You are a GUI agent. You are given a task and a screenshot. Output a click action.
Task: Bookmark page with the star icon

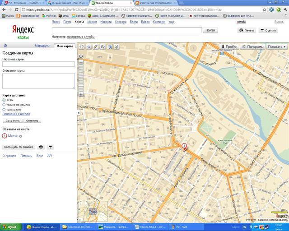[x=265, y=9]
